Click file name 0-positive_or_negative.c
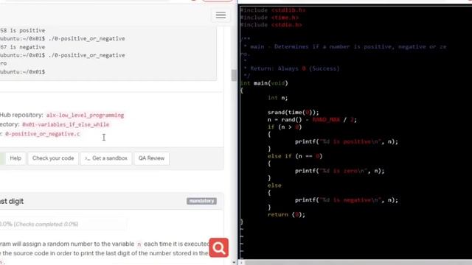The height and width of the screenshot is (265, 472). pos(43,134)
